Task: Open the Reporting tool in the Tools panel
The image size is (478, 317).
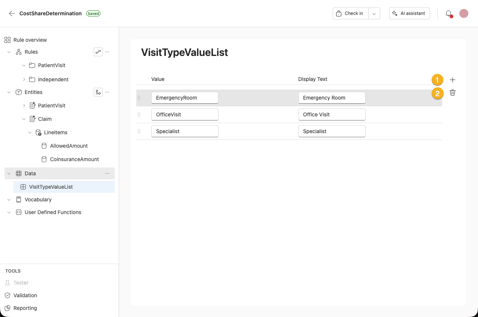Action: 25,308
